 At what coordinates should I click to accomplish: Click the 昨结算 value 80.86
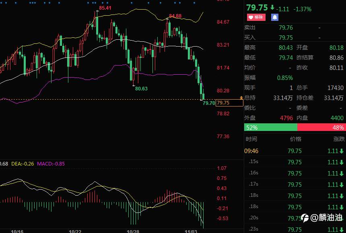tap(336, 58)
